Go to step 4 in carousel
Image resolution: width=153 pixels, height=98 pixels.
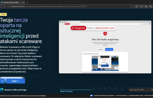point(106,88)
